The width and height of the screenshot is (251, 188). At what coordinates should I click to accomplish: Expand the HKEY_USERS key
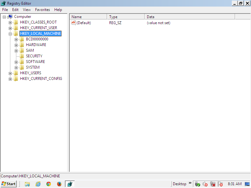(x=10, y=73)
